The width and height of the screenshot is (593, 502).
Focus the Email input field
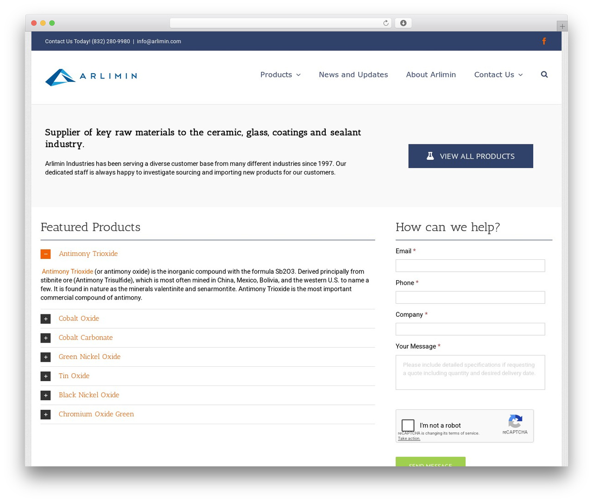[x=470, y=265]
